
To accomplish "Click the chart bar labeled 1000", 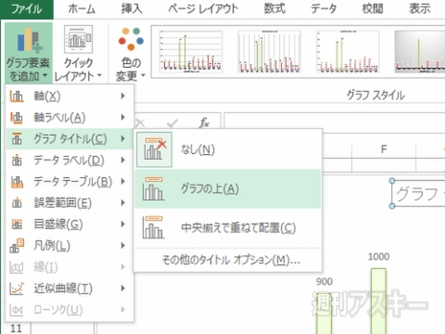I will click(x=378, y=301).
